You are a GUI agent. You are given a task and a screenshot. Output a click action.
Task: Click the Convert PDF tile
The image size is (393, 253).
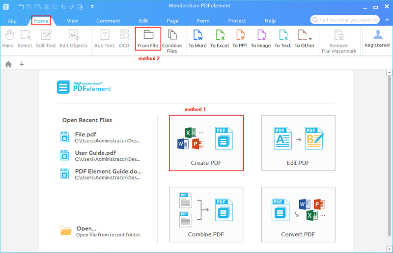298,214
